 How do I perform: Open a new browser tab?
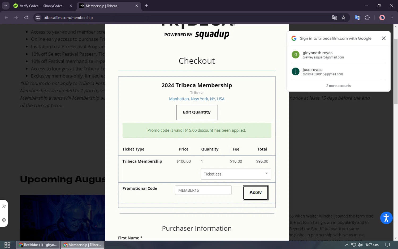[146, 6]
